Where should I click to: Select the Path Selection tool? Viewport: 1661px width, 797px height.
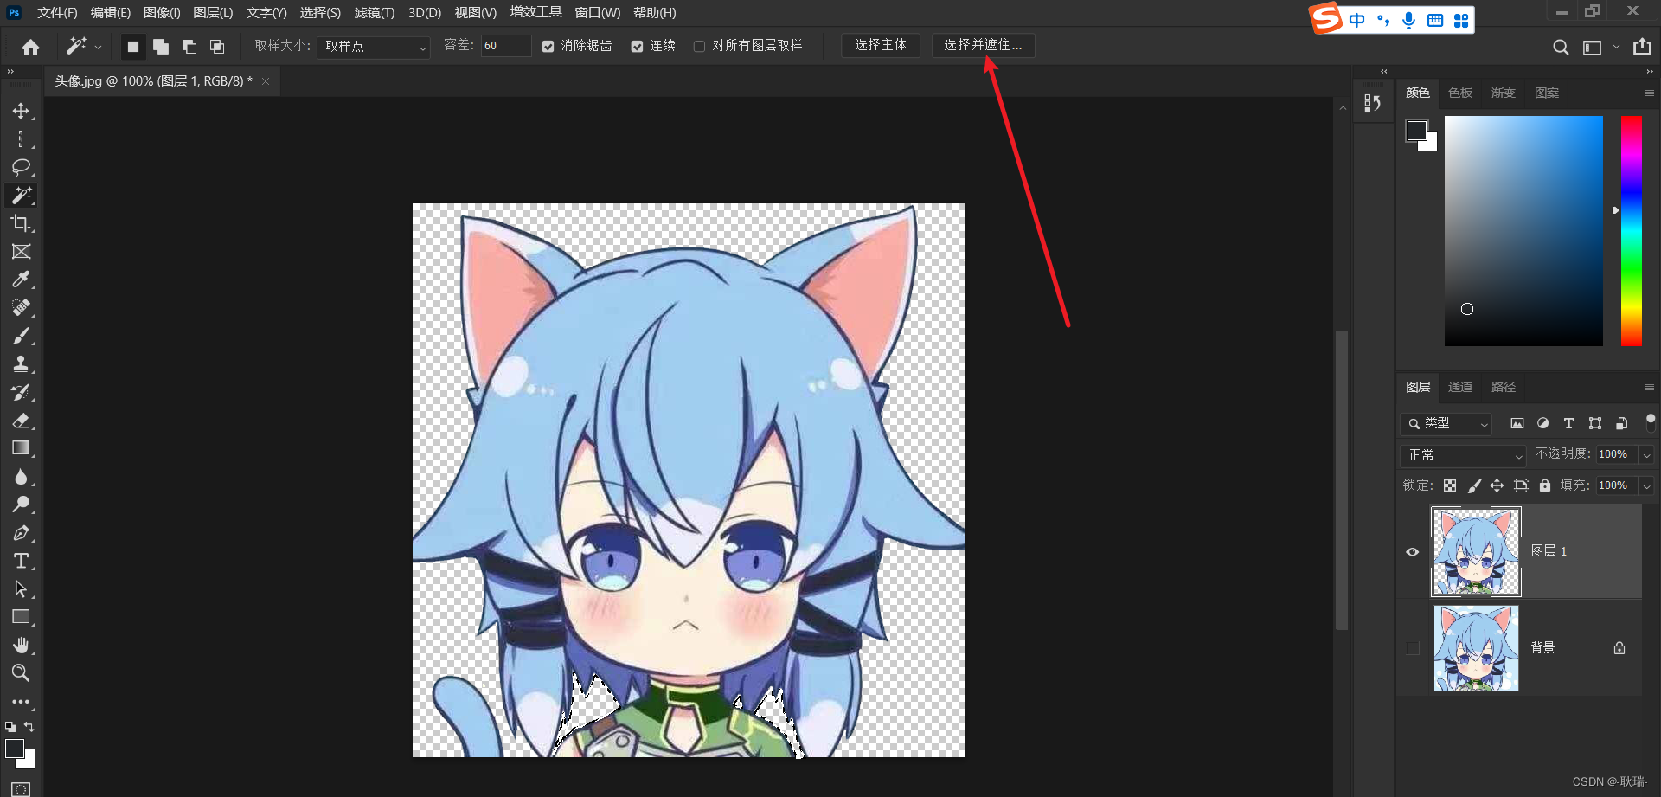(21, 589)
